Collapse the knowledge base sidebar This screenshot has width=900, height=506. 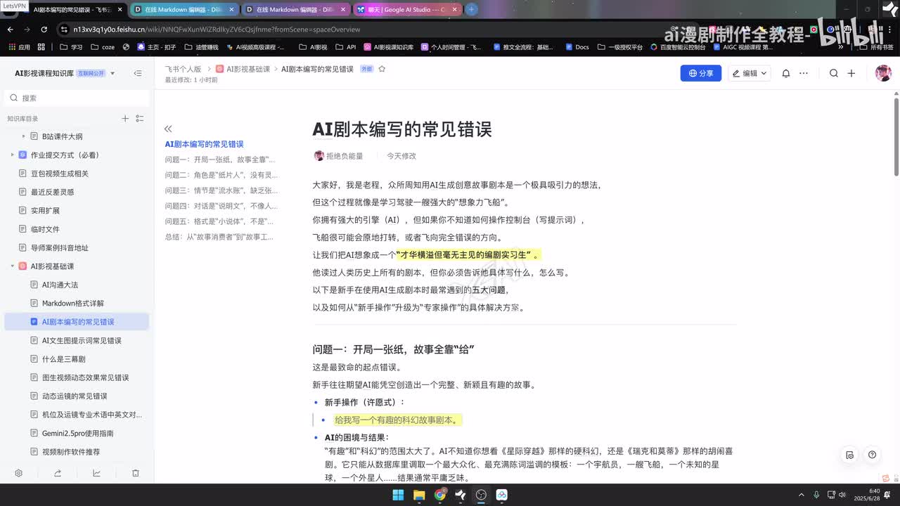click(138, 73)
